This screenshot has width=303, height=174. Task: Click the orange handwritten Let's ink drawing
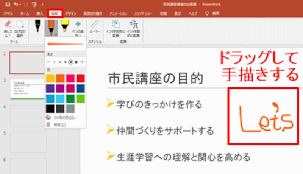(266, 118)
